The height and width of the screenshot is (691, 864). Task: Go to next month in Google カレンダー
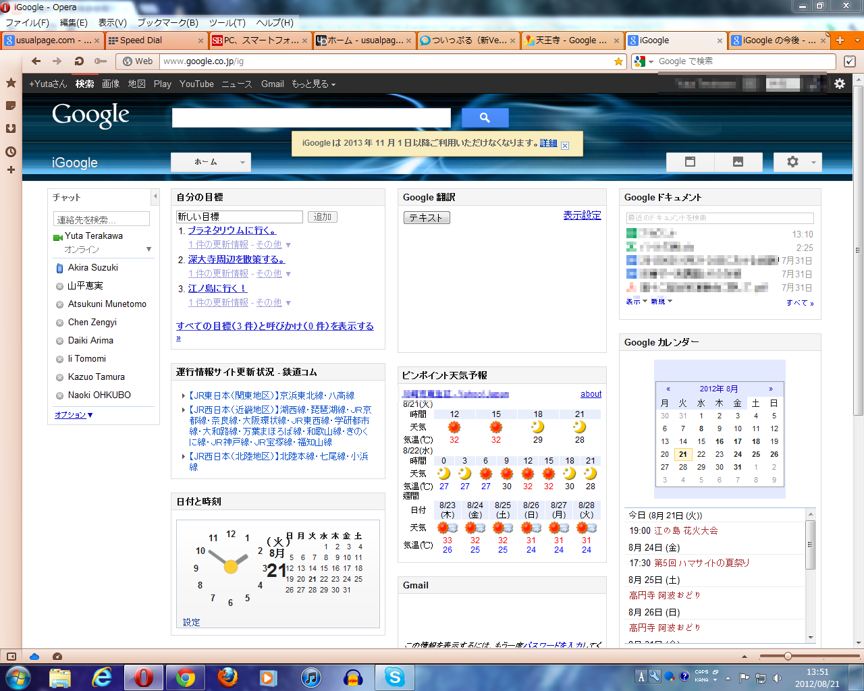click(x=771, y=389)
